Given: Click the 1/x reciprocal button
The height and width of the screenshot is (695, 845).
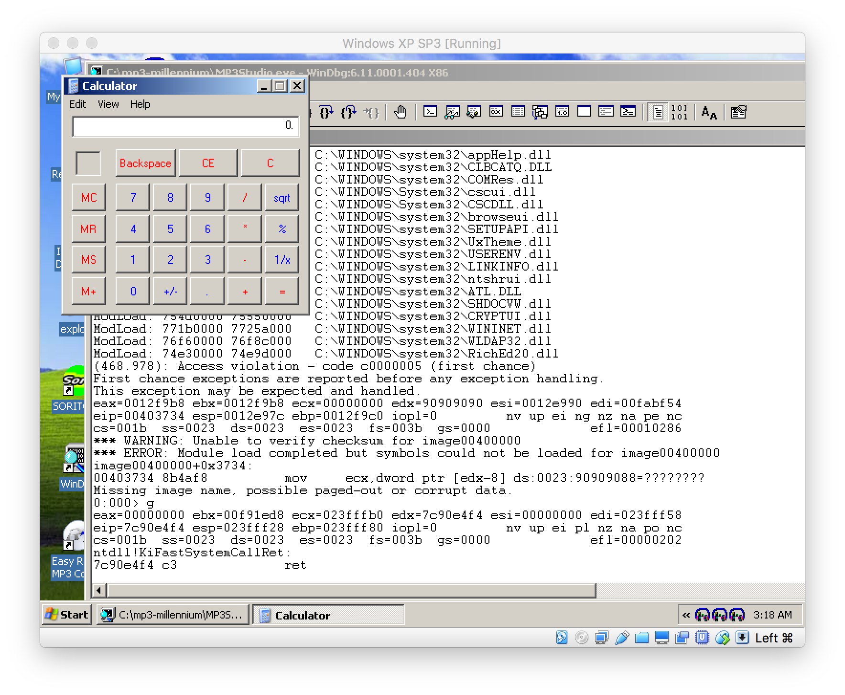Looking at the screenshot, I should pos(282,260).
